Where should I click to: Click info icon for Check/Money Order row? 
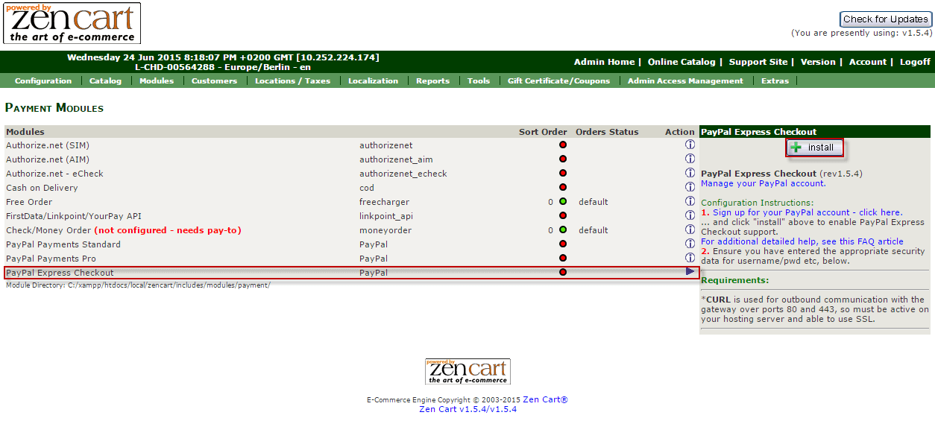pos(690,230)
